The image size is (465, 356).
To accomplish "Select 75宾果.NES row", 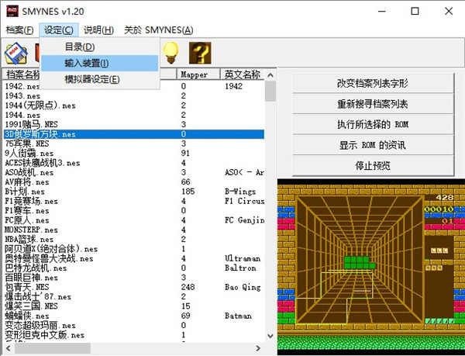I will click(134, 143).
